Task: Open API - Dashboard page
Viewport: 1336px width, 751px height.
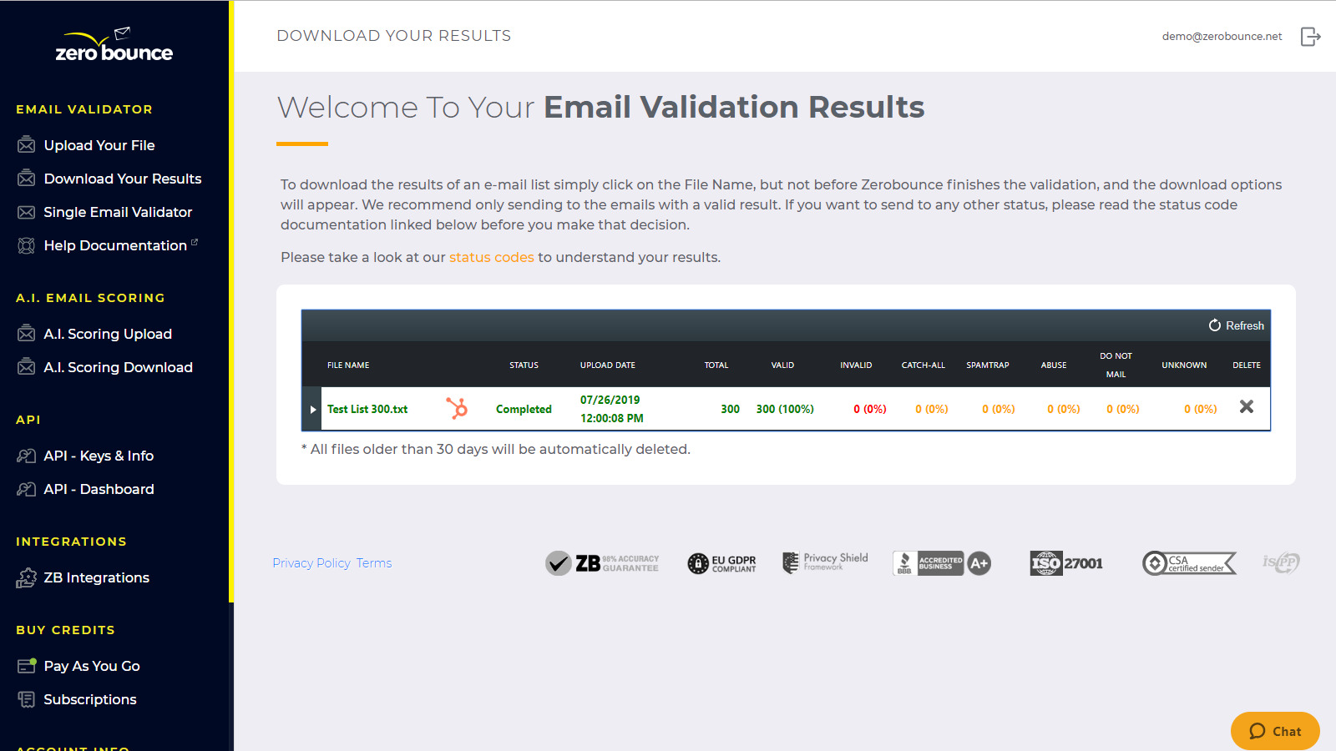Action: 99,489
